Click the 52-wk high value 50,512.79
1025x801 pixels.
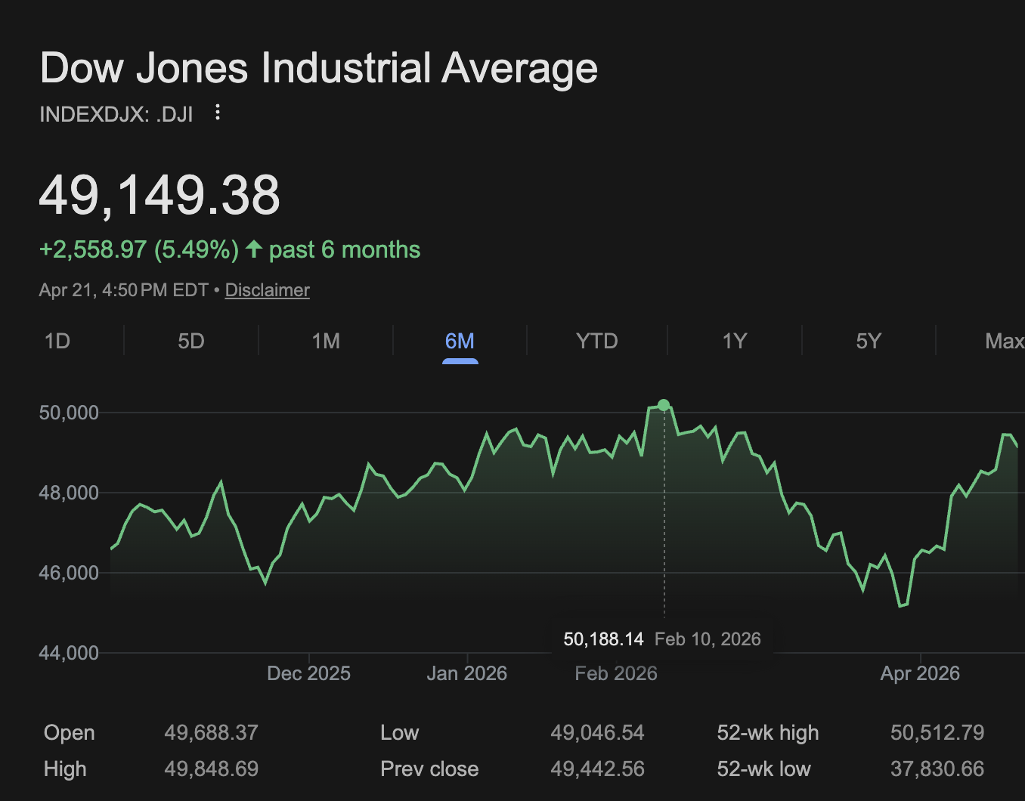click(x=937, y=732)
